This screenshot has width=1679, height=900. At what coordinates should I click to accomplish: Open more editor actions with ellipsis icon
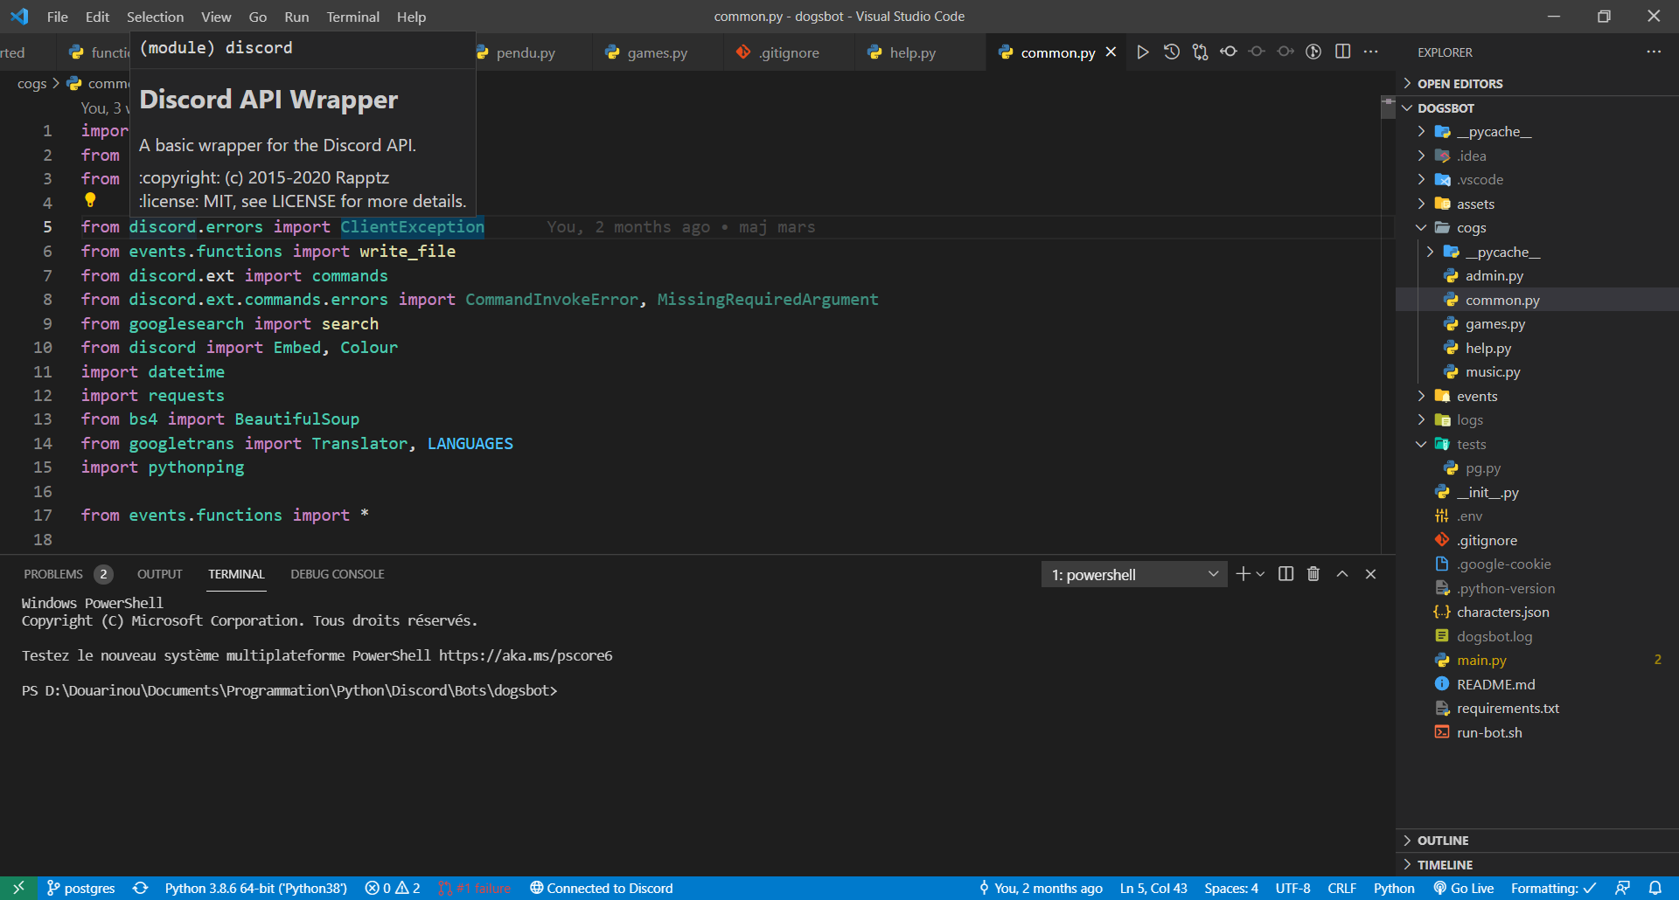1370,52
